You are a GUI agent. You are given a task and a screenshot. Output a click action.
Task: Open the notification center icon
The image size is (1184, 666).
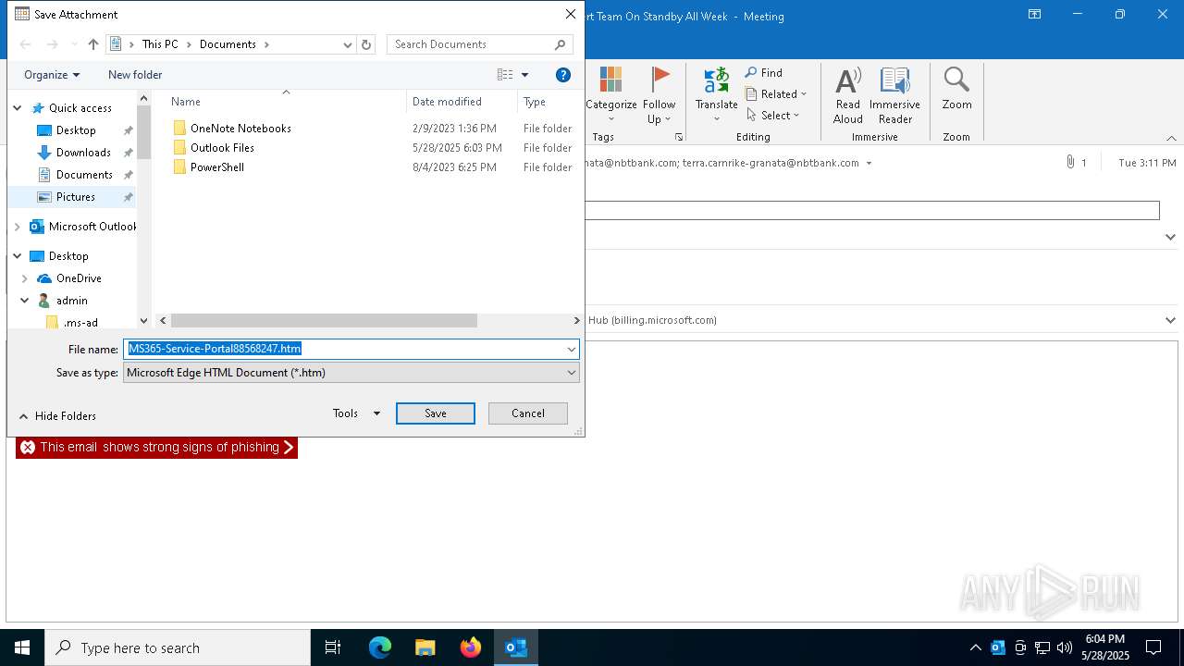tap(1153, 647)
